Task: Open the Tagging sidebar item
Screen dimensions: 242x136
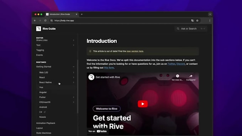Action: [40, 50]
